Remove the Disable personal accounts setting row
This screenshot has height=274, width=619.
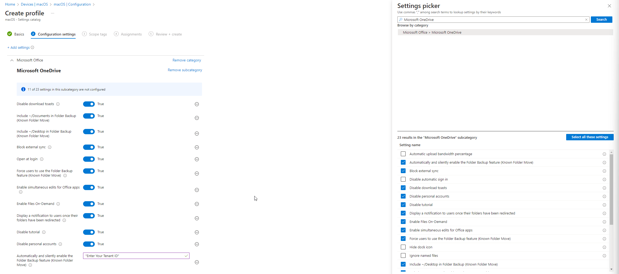(x=197, y=244)
